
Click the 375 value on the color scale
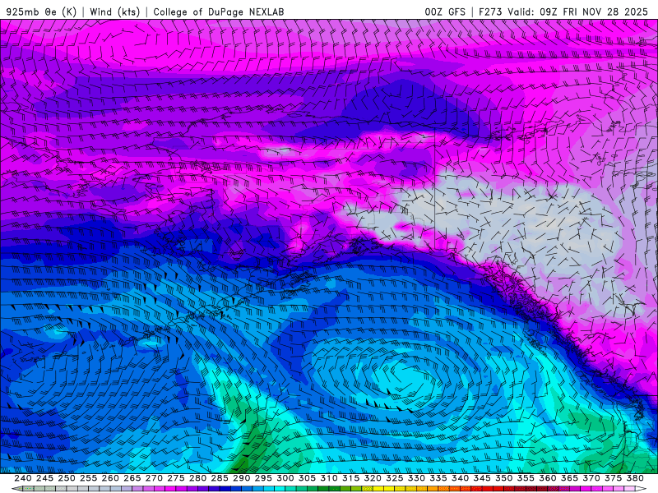[x=613, y=478]
